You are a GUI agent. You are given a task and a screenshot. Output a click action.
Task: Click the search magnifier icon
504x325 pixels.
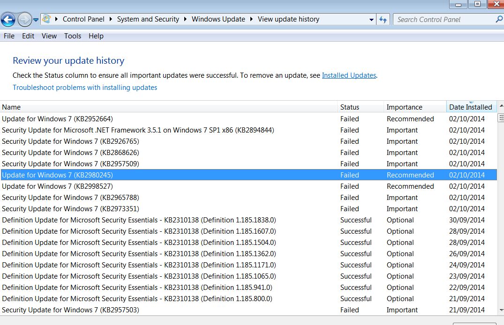tap(499, 19)
